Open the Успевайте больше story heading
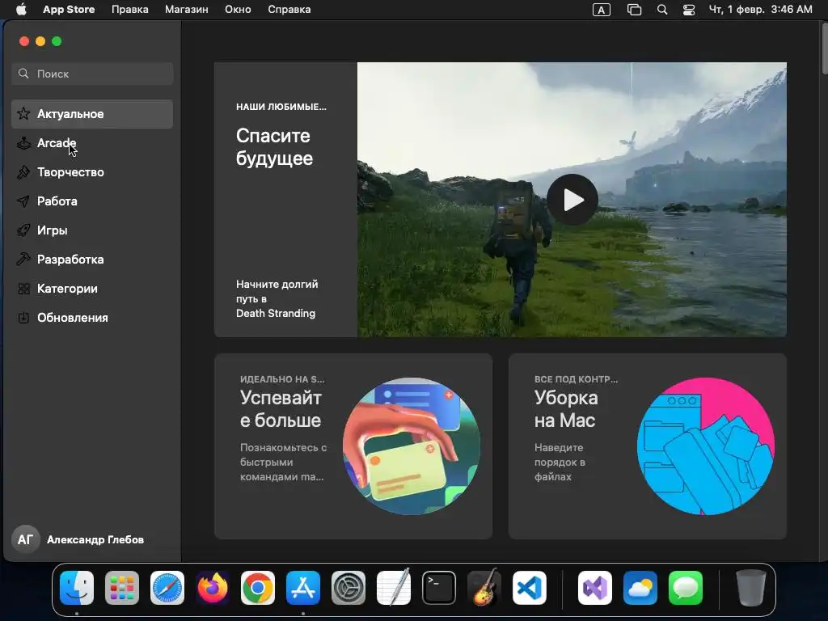Viewport: 828px width, 621px height. [x=281, y=408]
